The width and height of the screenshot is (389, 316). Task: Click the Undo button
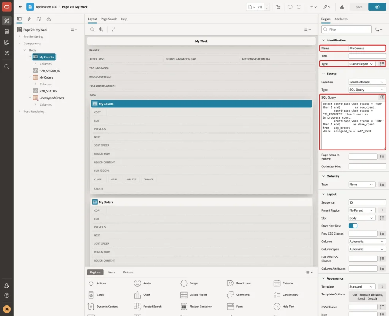tap(290, 7)
